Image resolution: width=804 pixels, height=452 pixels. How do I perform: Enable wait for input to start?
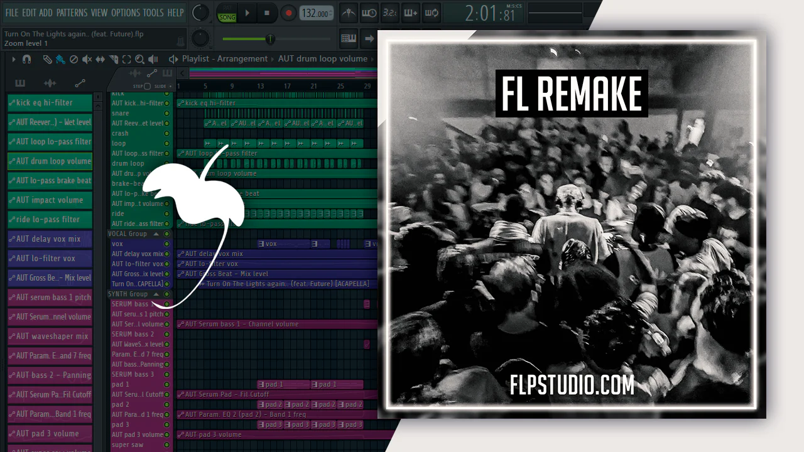(369, 13)
